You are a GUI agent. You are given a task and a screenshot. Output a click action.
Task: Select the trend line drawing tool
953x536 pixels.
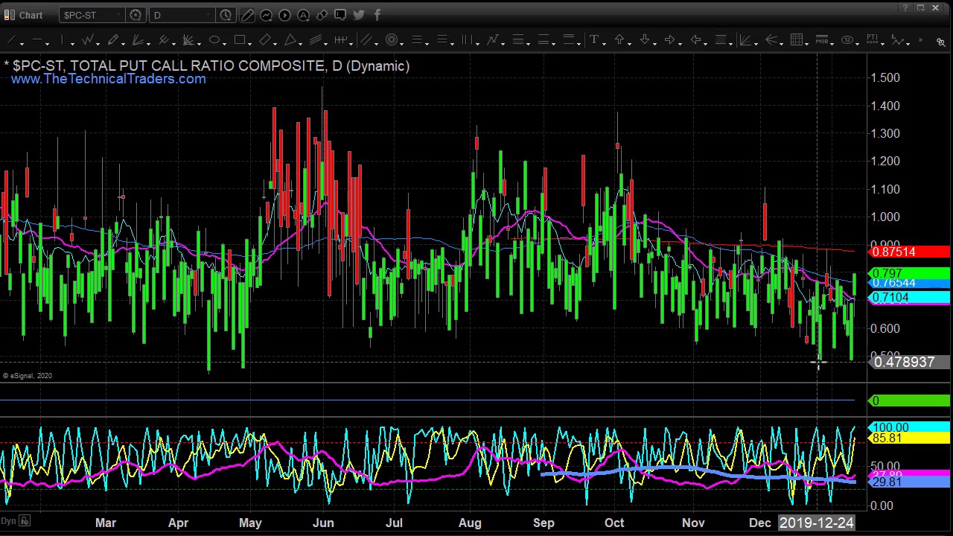11,39
